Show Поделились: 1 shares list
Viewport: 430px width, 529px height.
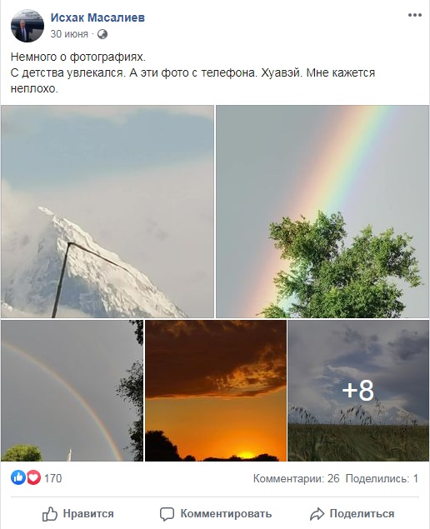click(x=382, y=478)
